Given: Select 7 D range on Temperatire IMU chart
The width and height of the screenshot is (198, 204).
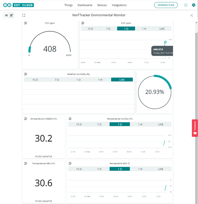Looking at the screenshot, I should coord(99,169).
